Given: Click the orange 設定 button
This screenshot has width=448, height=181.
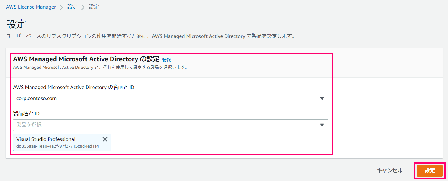Looking at the screenshot, I should pos(430,171).
